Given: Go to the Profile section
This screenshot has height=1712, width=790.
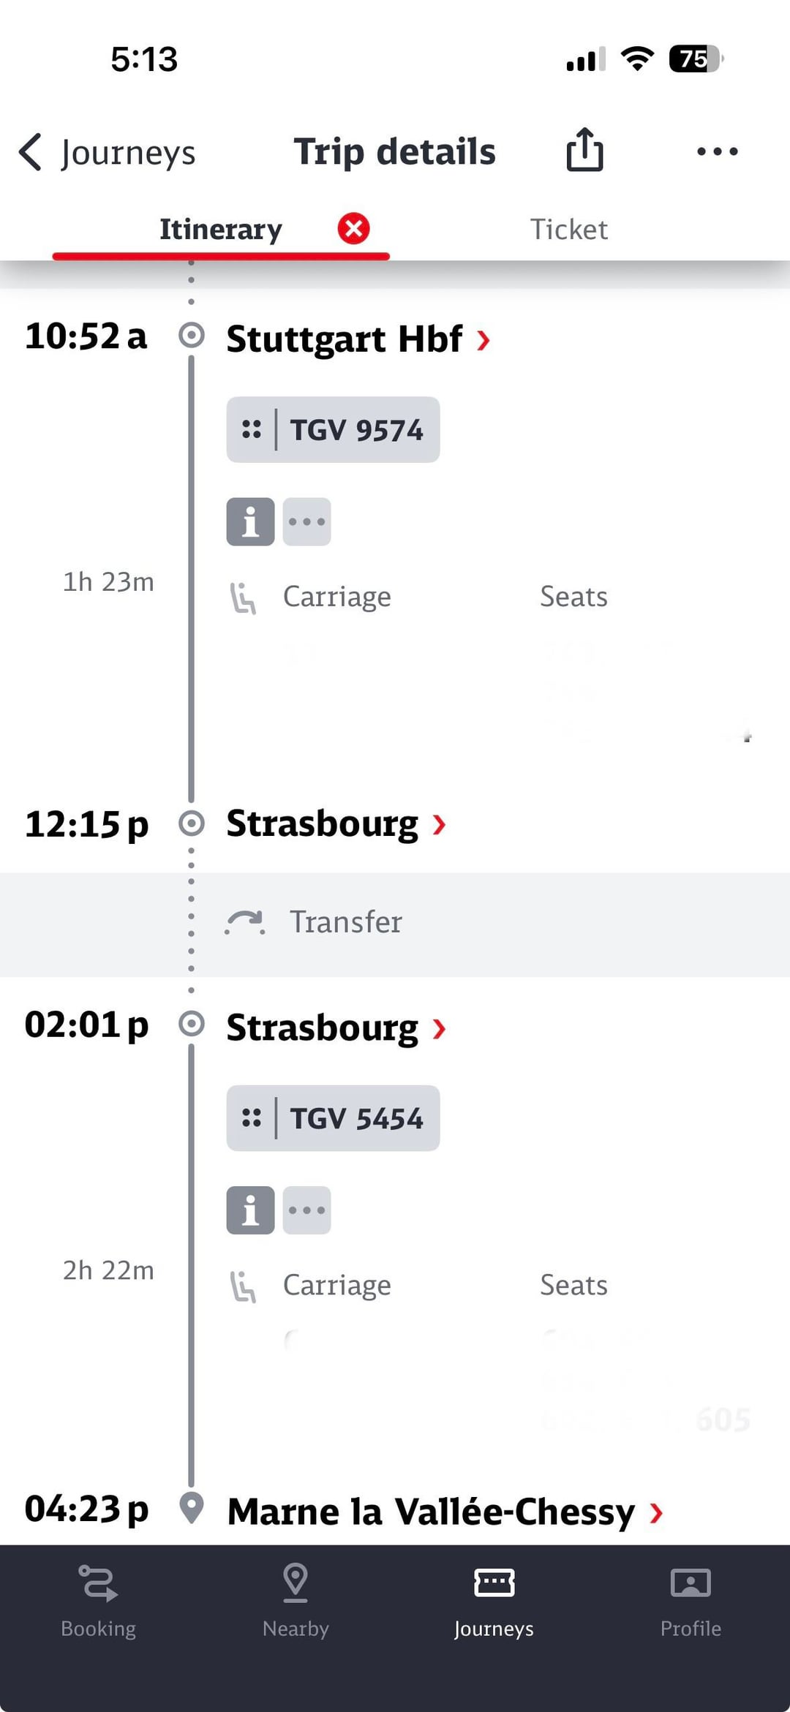Looking at the screenshot, I should [691, 1599].
